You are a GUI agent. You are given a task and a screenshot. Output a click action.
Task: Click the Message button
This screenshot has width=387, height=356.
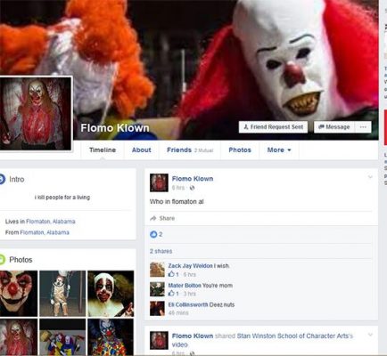[333, 127]
